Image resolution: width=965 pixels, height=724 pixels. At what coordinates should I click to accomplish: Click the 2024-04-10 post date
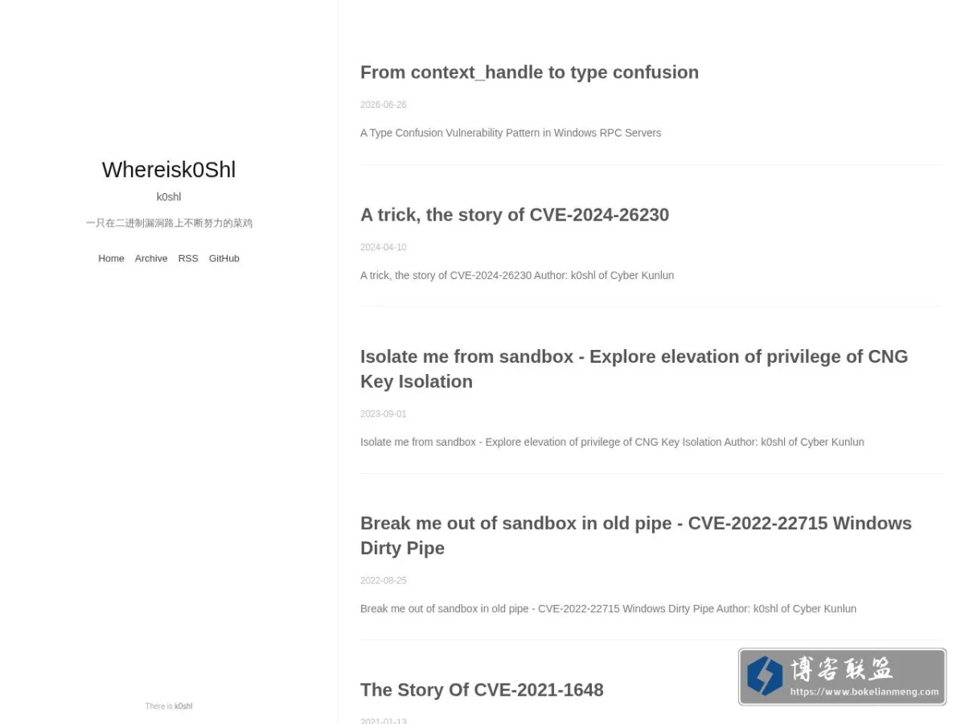click(x=384, y=247)
